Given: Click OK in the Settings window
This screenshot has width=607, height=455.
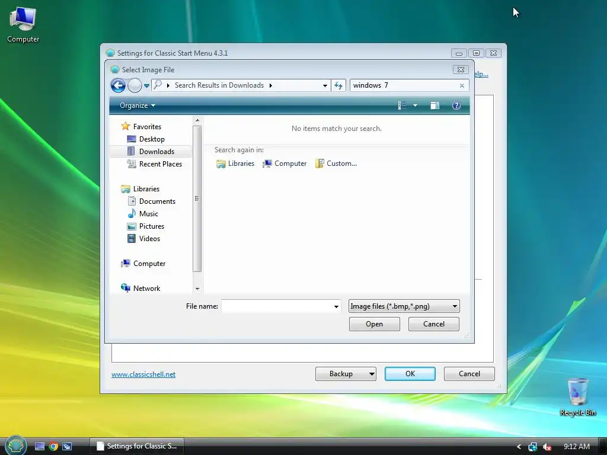Looking at the screenshot, I should pos(410,374).
